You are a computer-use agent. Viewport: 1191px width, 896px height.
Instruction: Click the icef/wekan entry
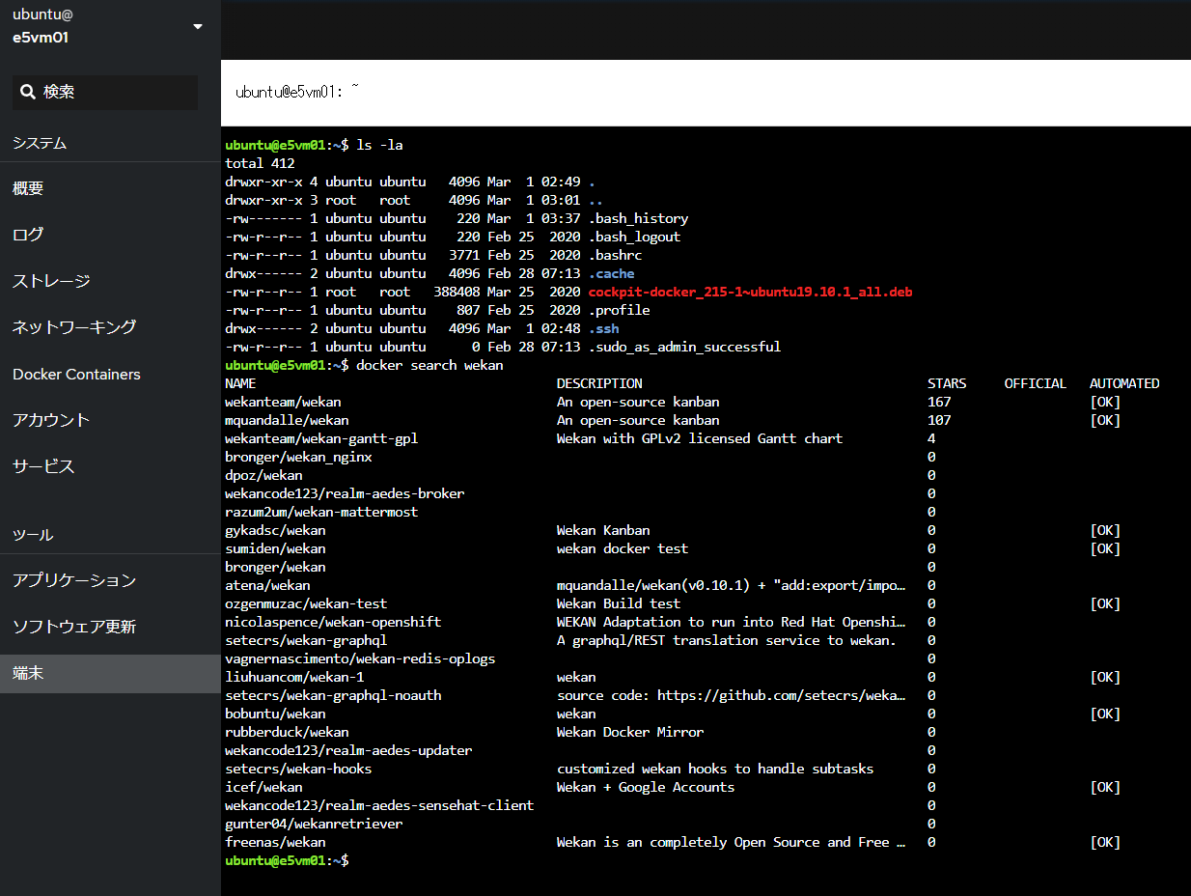point(263,787)
